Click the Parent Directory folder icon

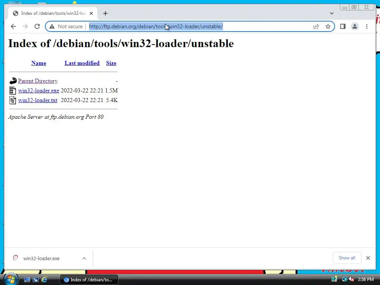[13, 81]
